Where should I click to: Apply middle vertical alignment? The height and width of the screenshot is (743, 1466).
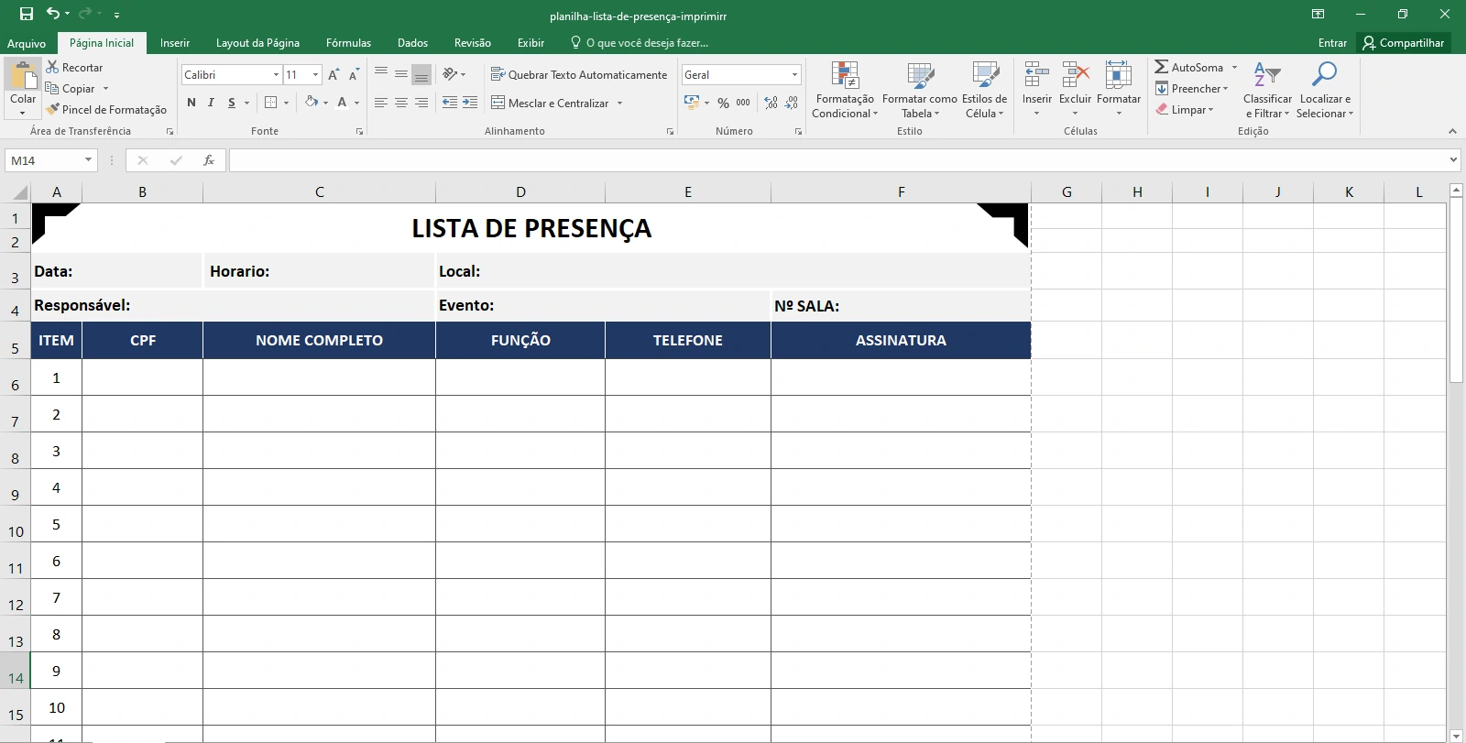coord(401,74)
